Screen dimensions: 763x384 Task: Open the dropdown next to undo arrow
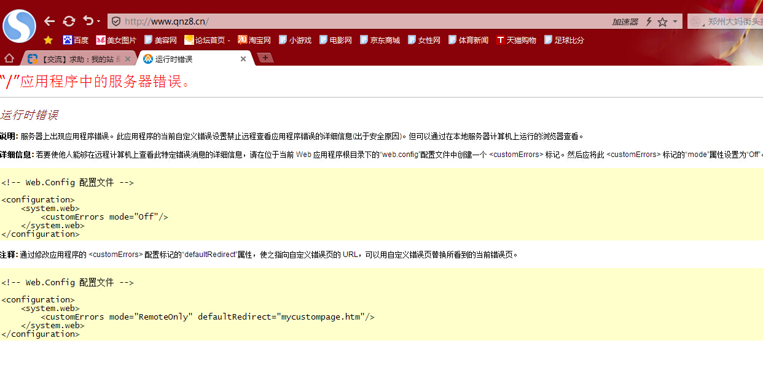(98, 22)
